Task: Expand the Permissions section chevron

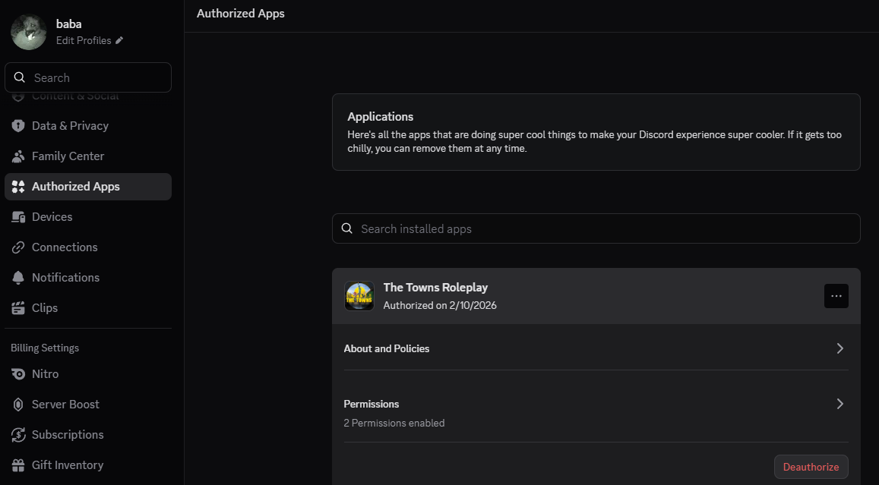Action: pyautogui.click(x=839, y=404)
